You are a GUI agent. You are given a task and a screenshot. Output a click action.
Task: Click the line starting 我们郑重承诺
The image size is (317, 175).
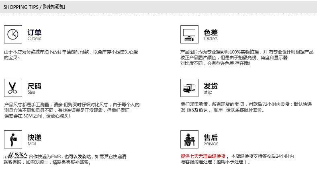pos(246,104)
